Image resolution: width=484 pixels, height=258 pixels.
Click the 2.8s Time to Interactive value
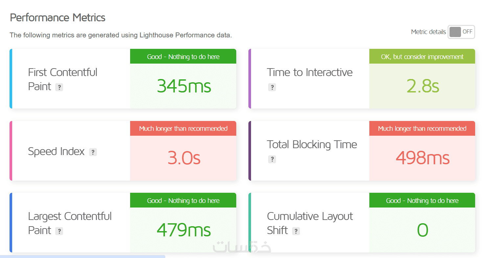click(423, 86)
